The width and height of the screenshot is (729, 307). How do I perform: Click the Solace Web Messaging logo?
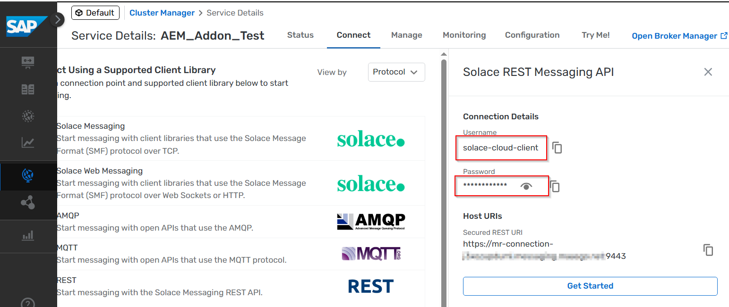point(371,184)
